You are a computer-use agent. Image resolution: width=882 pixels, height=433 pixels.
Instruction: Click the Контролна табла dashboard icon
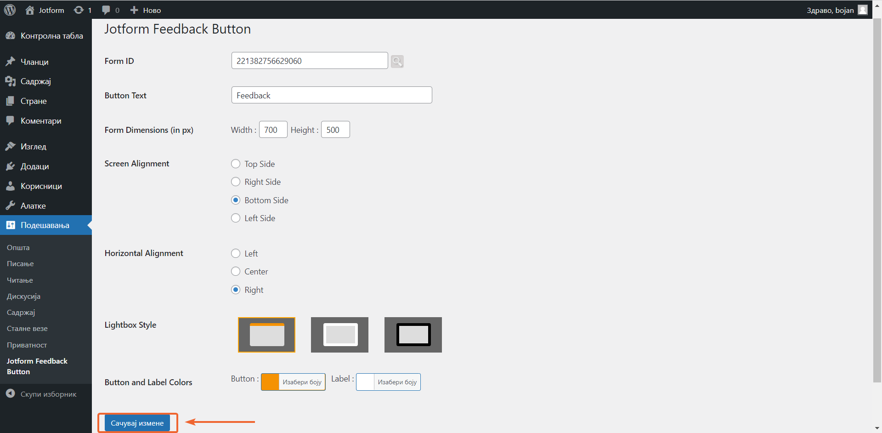(x=10, y=36)
